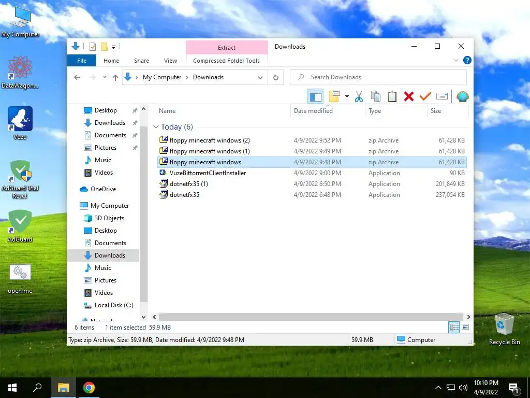Screen dimensions: 530x398
Task: Switch to Details view layout button
Action: 454,327
